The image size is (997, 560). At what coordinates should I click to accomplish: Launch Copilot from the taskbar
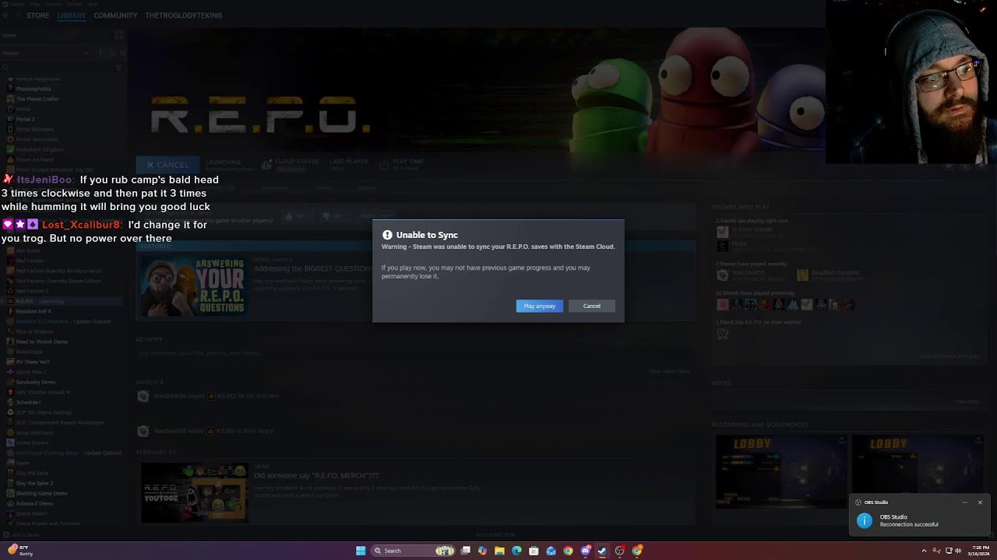483,551
